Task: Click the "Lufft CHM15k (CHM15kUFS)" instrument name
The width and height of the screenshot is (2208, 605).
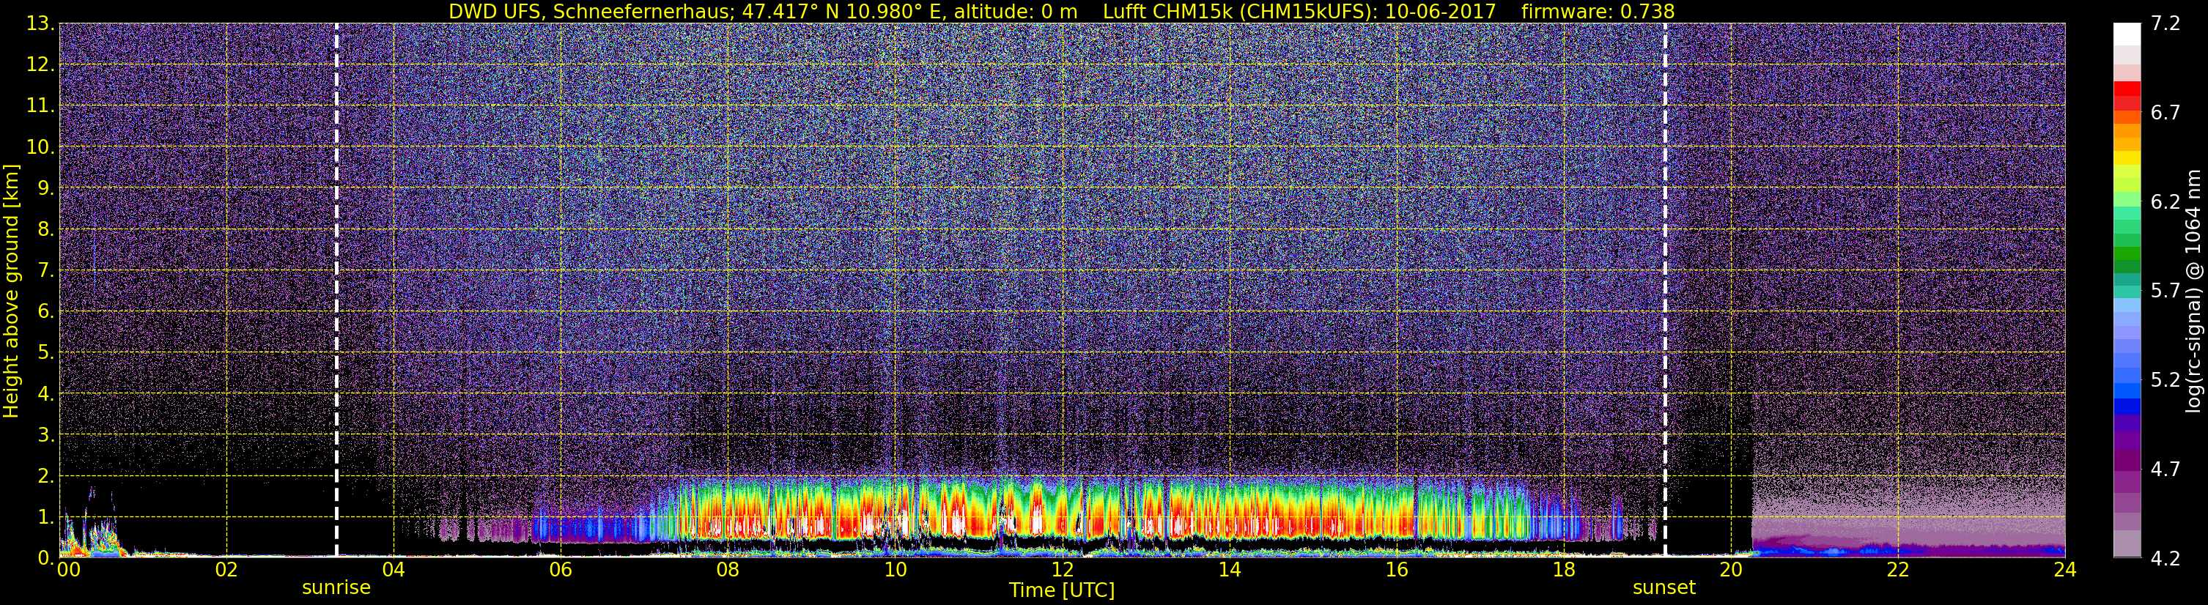Action: pos(1239,11)
